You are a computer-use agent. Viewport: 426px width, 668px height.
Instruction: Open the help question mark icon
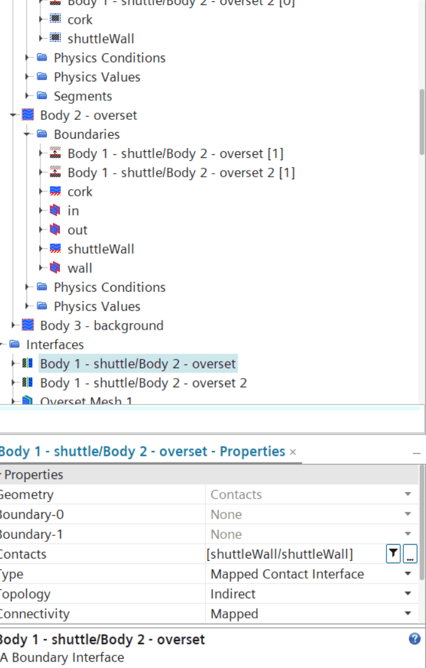[x=414, y=639]
